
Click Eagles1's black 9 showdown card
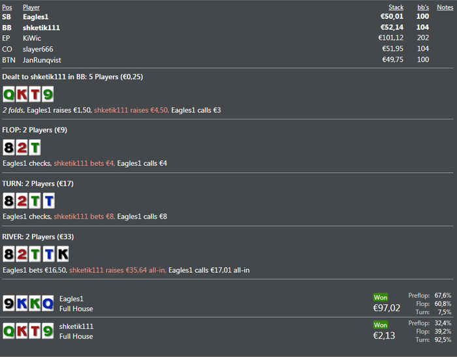click(8, 303)
